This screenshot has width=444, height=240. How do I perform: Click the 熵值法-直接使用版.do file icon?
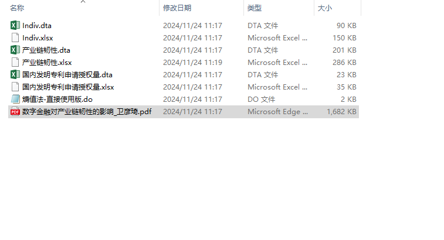coord(15,99)
